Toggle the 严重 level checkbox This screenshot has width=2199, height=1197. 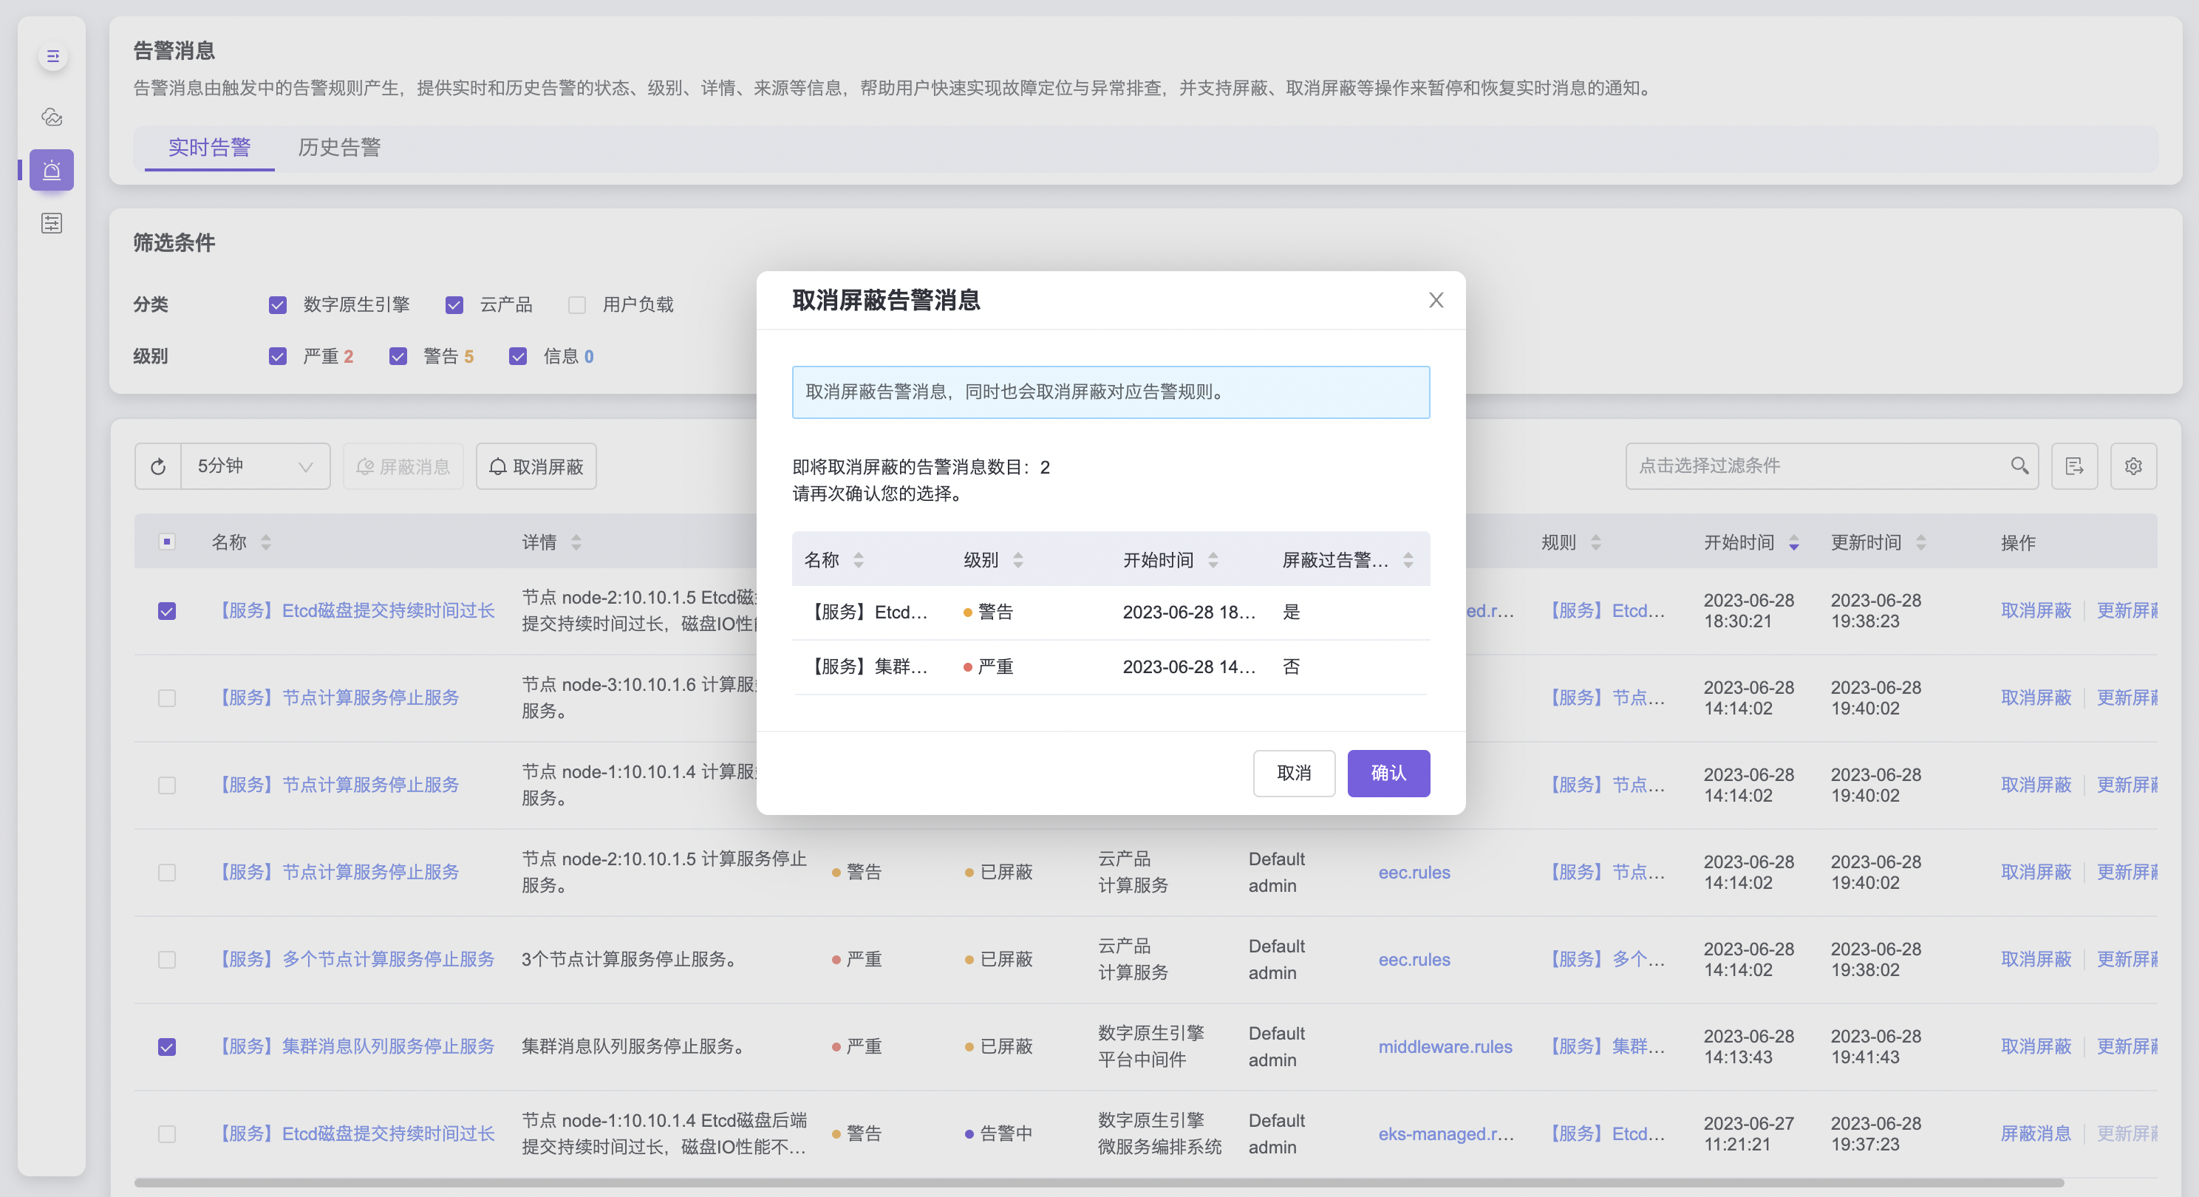point(277,356)
